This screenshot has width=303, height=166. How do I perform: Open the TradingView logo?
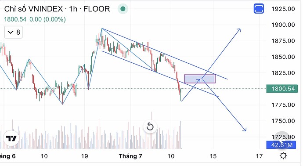coord(11,138)
